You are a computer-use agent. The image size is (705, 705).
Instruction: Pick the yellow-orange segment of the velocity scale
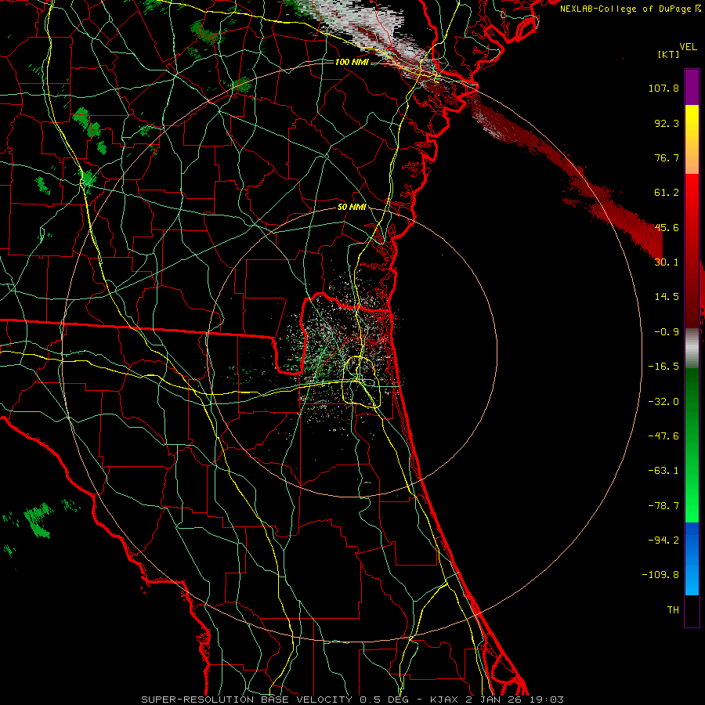(692, 139)
